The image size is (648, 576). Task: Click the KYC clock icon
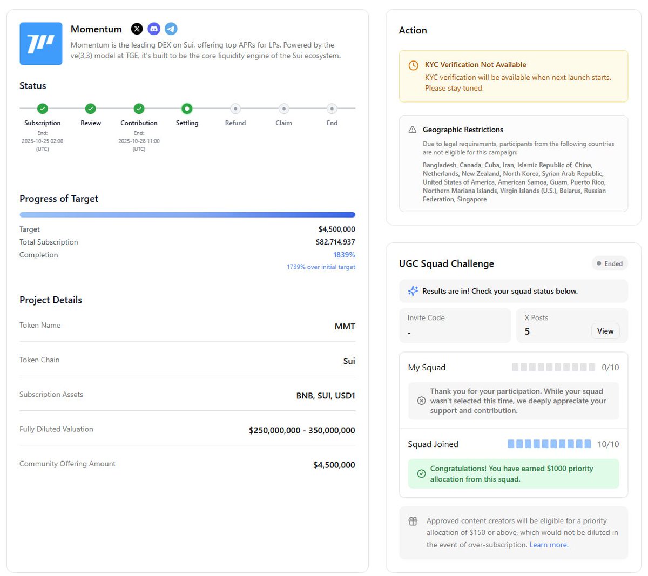click(x=413, y=65)
